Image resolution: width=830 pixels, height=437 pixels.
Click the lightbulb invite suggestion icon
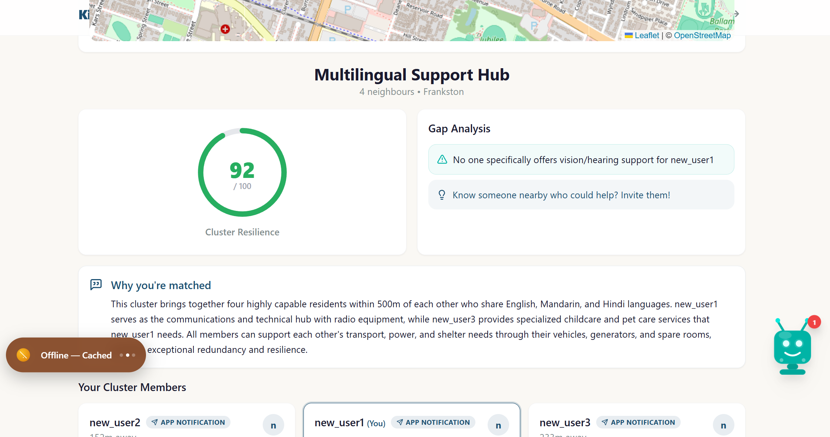coord(442,195)
